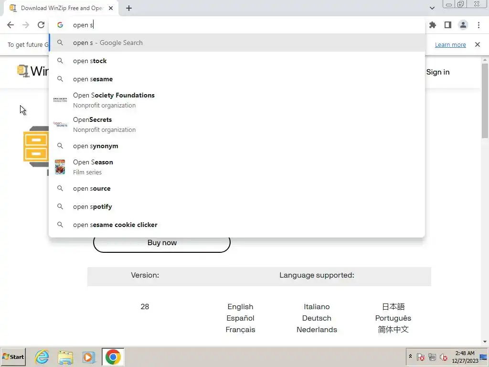The image size is (489, 367).
Task: Click the Deutsch language text
Action: (x=317, y=318)
